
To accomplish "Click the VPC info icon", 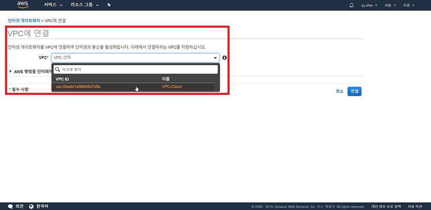I will tap(225, 58).
